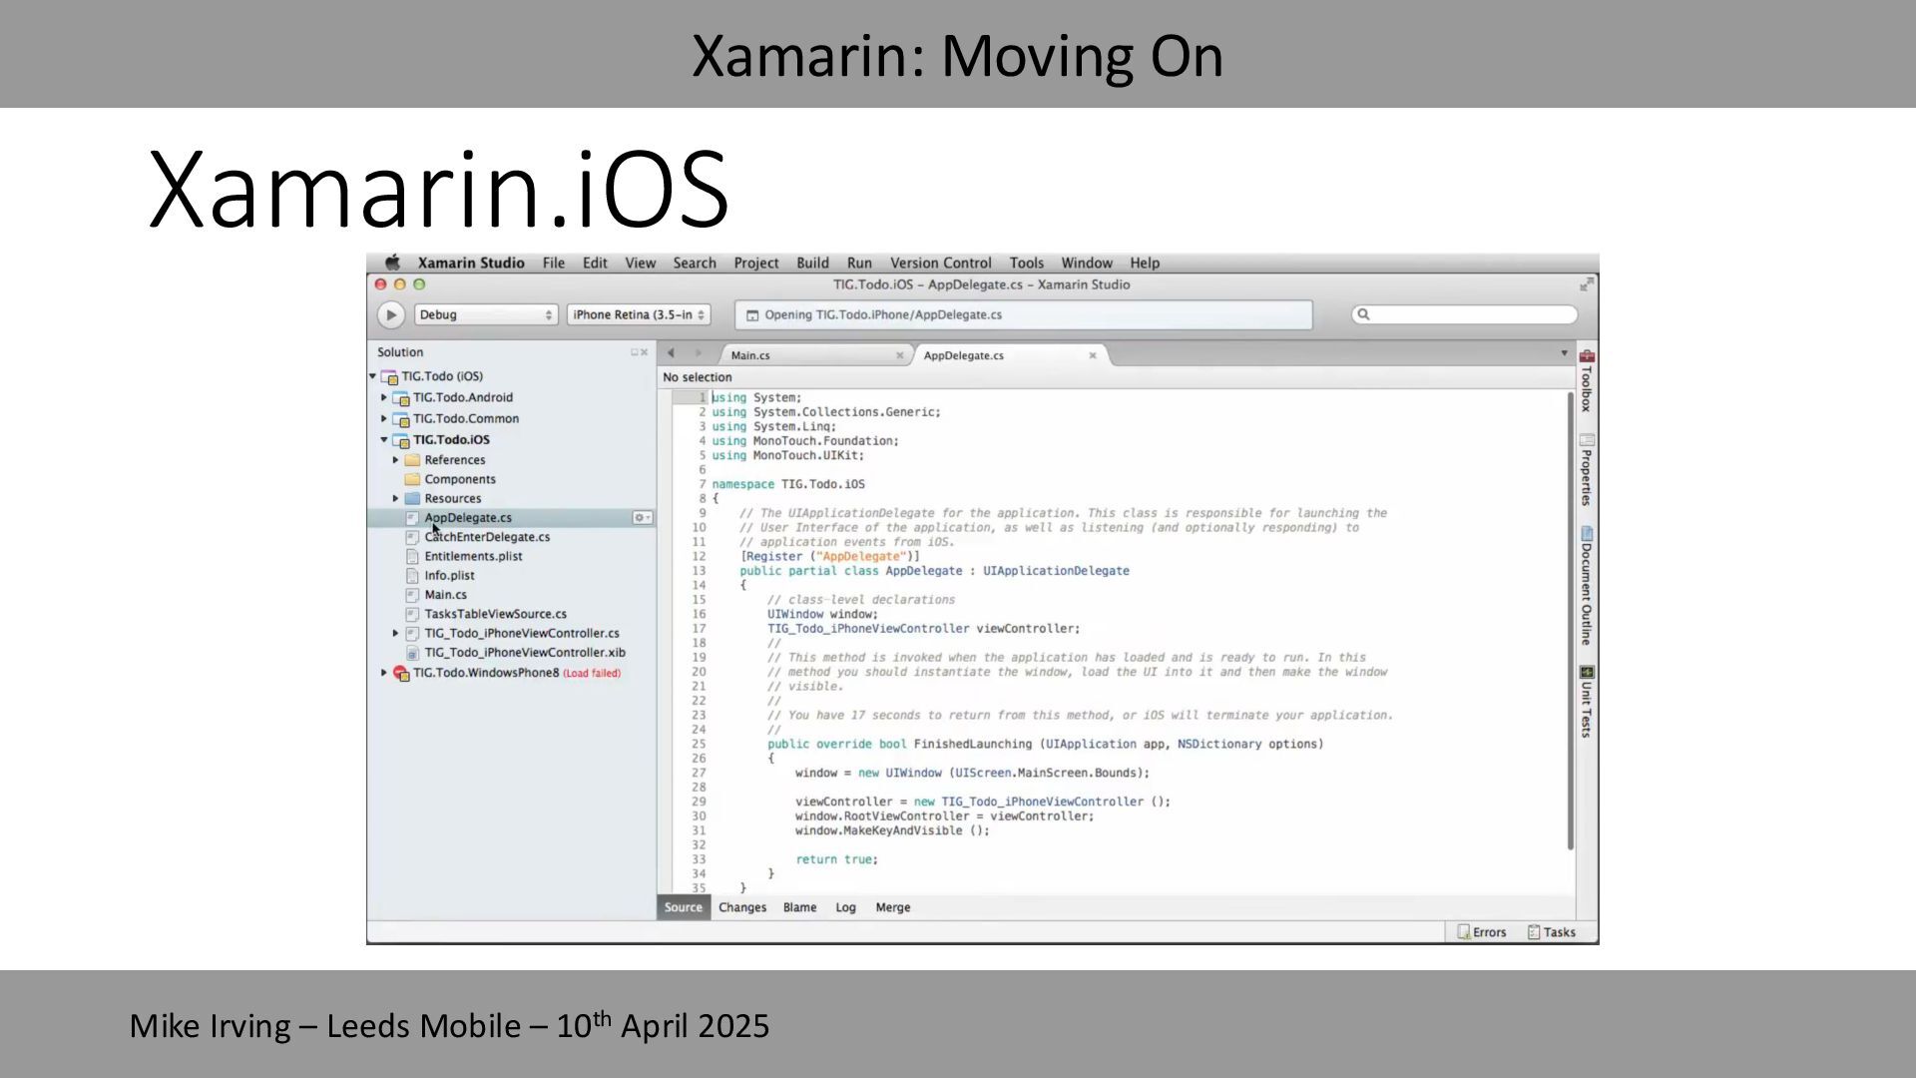Navigate back with the left arrow
The width and height of the screenshot is (1916, 1078).
click(672, 352)
